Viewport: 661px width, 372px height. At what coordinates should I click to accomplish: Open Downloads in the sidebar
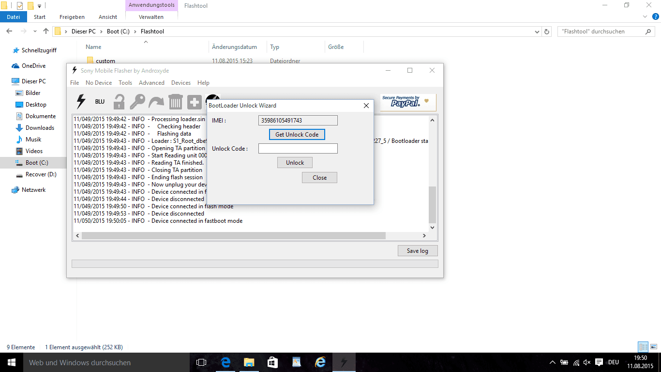pos(40,128)
